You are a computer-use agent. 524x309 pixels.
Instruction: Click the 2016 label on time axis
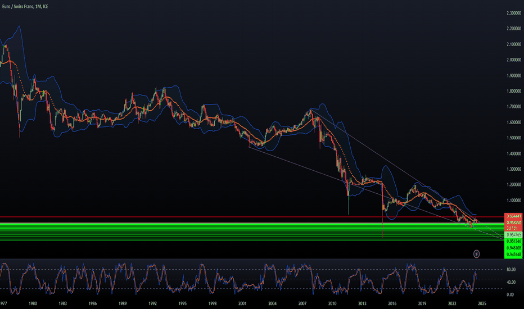click(x=392, y=303)
